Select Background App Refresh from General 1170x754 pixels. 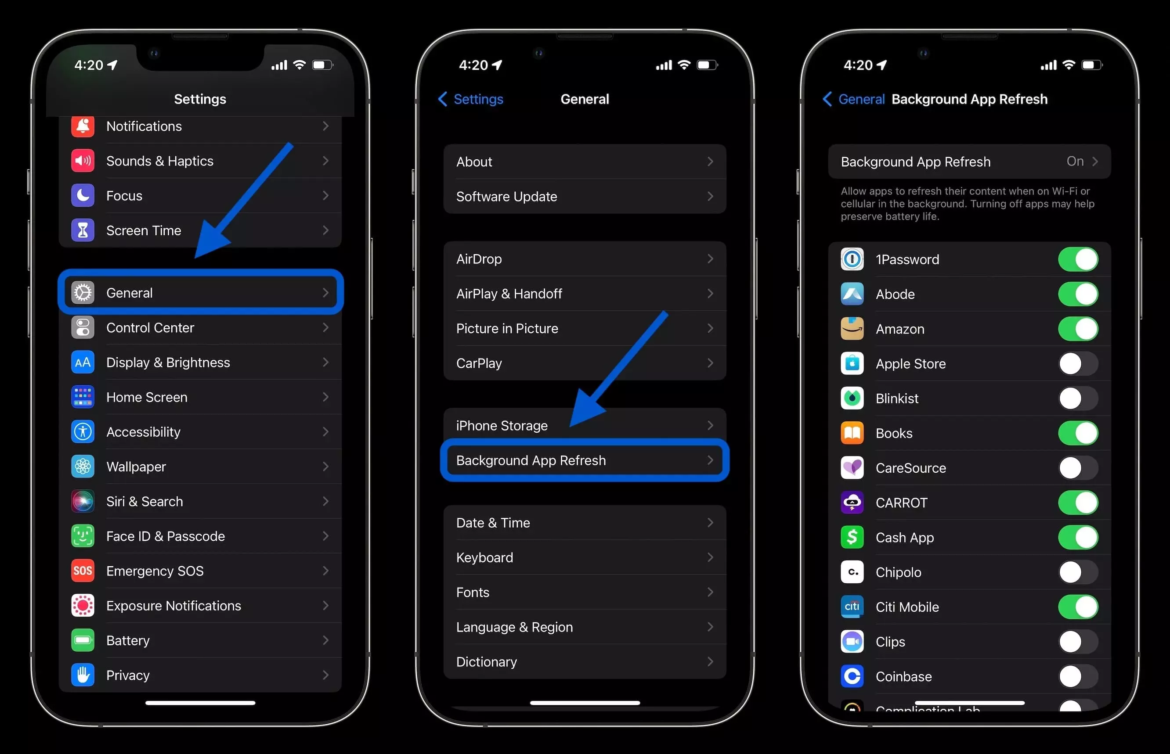pos(585,460)
